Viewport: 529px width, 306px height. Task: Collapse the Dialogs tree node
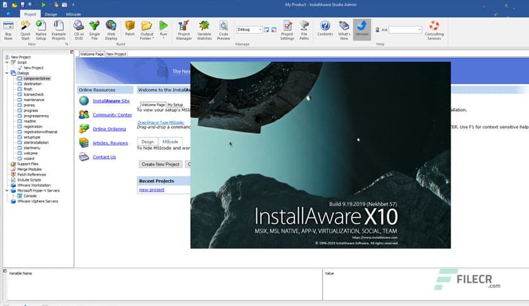click(7, 73)
